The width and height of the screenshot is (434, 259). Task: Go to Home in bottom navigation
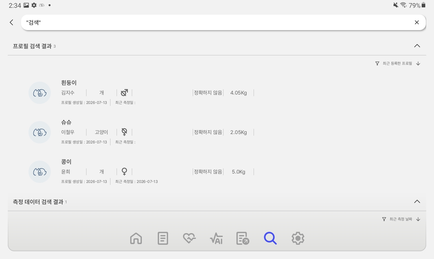point(136,238)
